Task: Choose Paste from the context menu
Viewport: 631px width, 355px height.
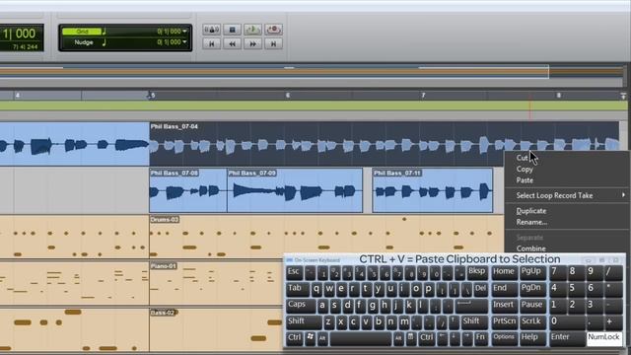Action: 525,180
